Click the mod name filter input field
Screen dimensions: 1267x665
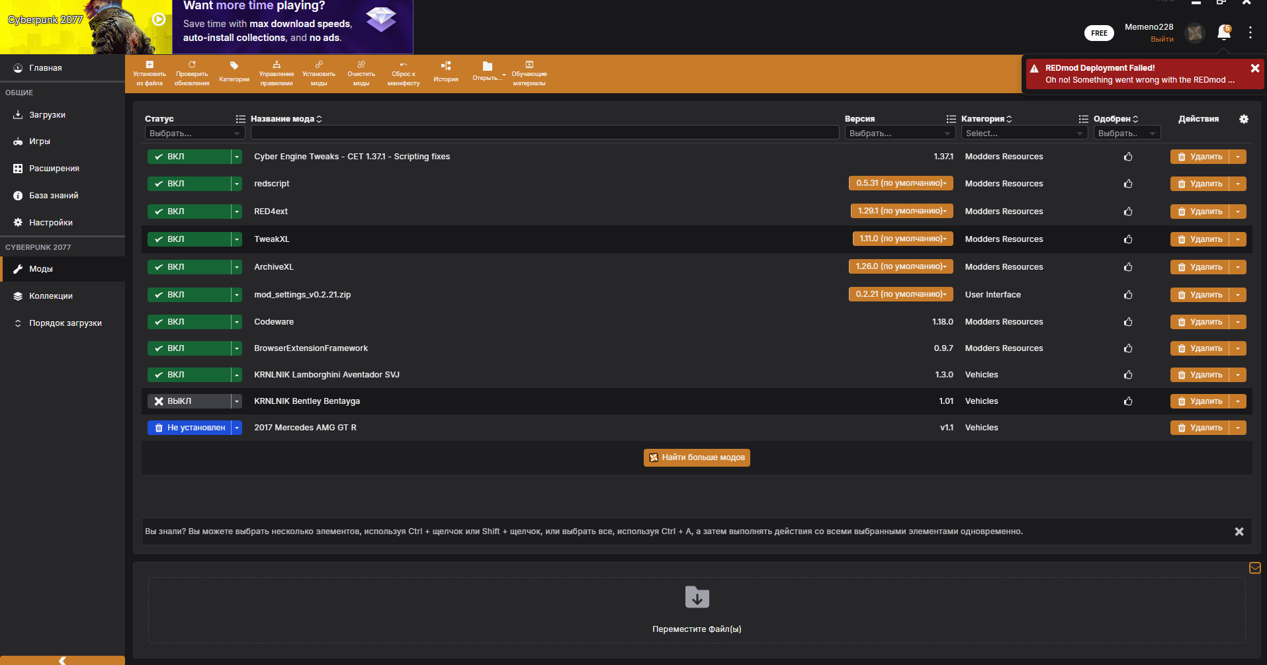[x=545, y=134]
